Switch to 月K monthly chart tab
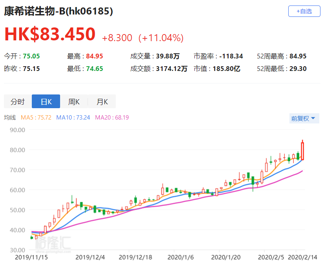 [x=102, y=101]
